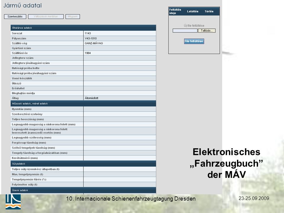Viewport: 284px width, 213px height.
Task: Click the Üzemi adatok section header
Action: [x=83, y=190]
